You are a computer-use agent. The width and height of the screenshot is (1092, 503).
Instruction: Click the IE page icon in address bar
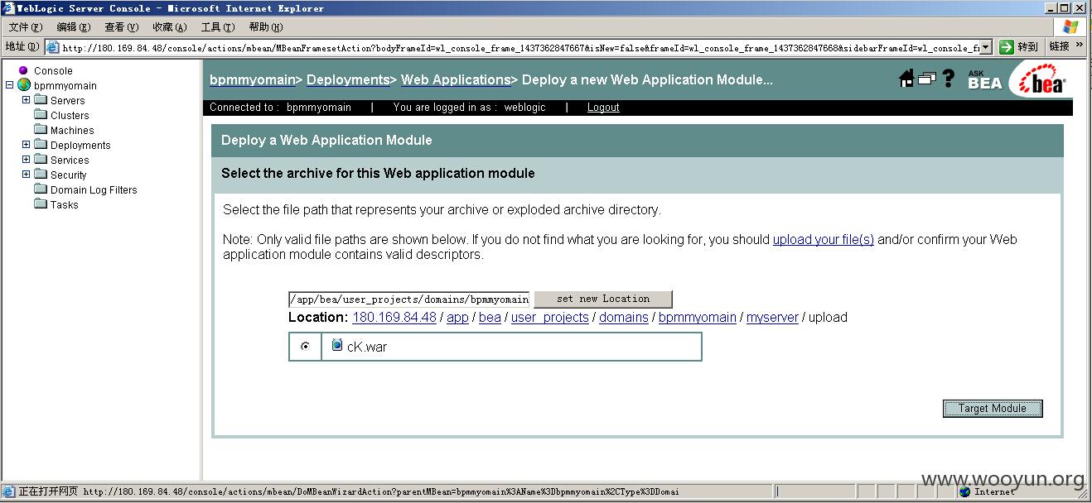53,47
